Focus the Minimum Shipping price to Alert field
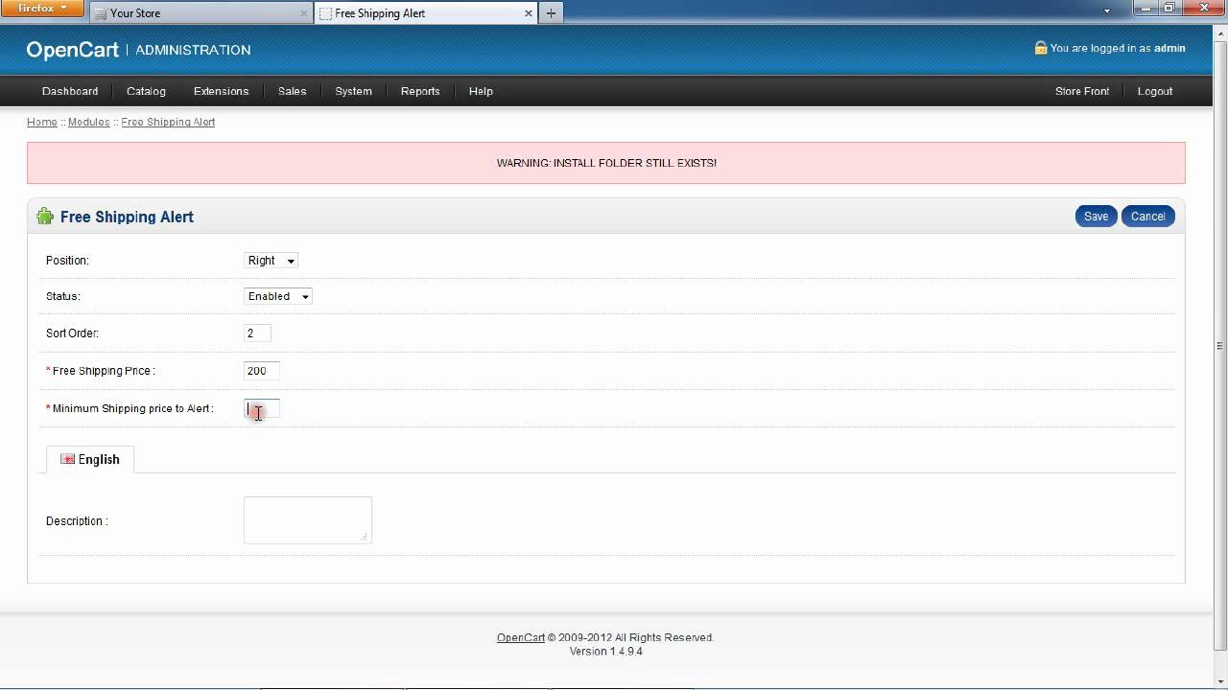 (262, 408)
